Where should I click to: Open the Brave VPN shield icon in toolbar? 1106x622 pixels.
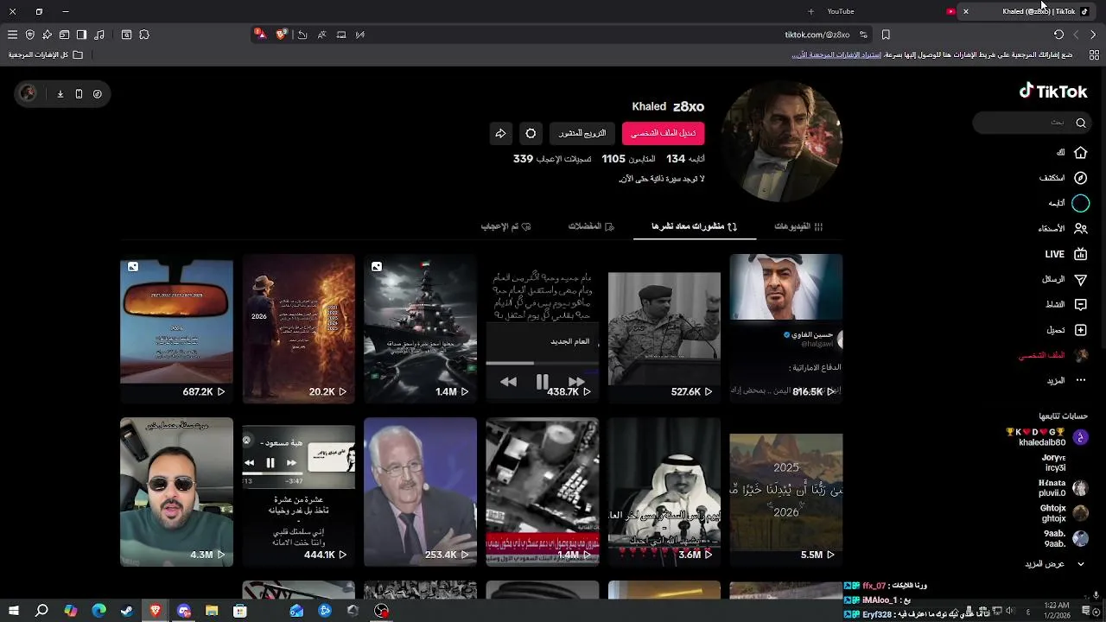29,35
